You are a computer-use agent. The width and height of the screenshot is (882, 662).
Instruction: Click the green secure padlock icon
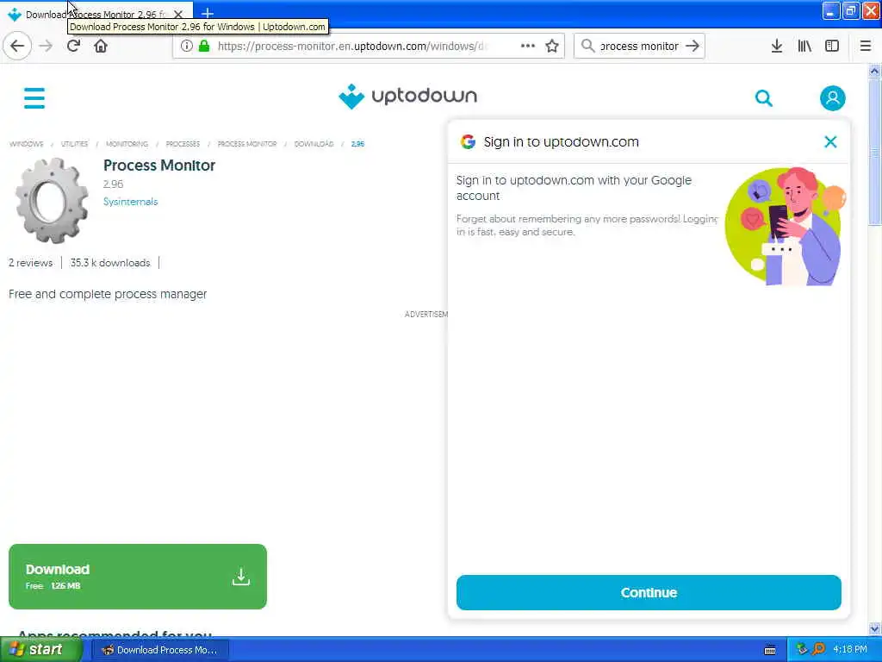pos(204,47)
